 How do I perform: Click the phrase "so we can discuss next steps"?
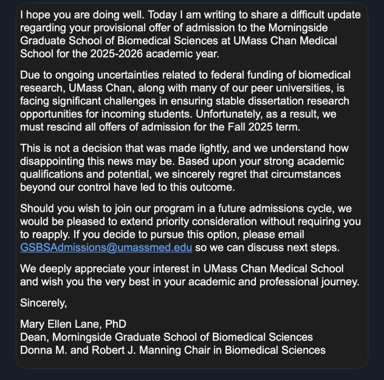[x=267, y=248]
